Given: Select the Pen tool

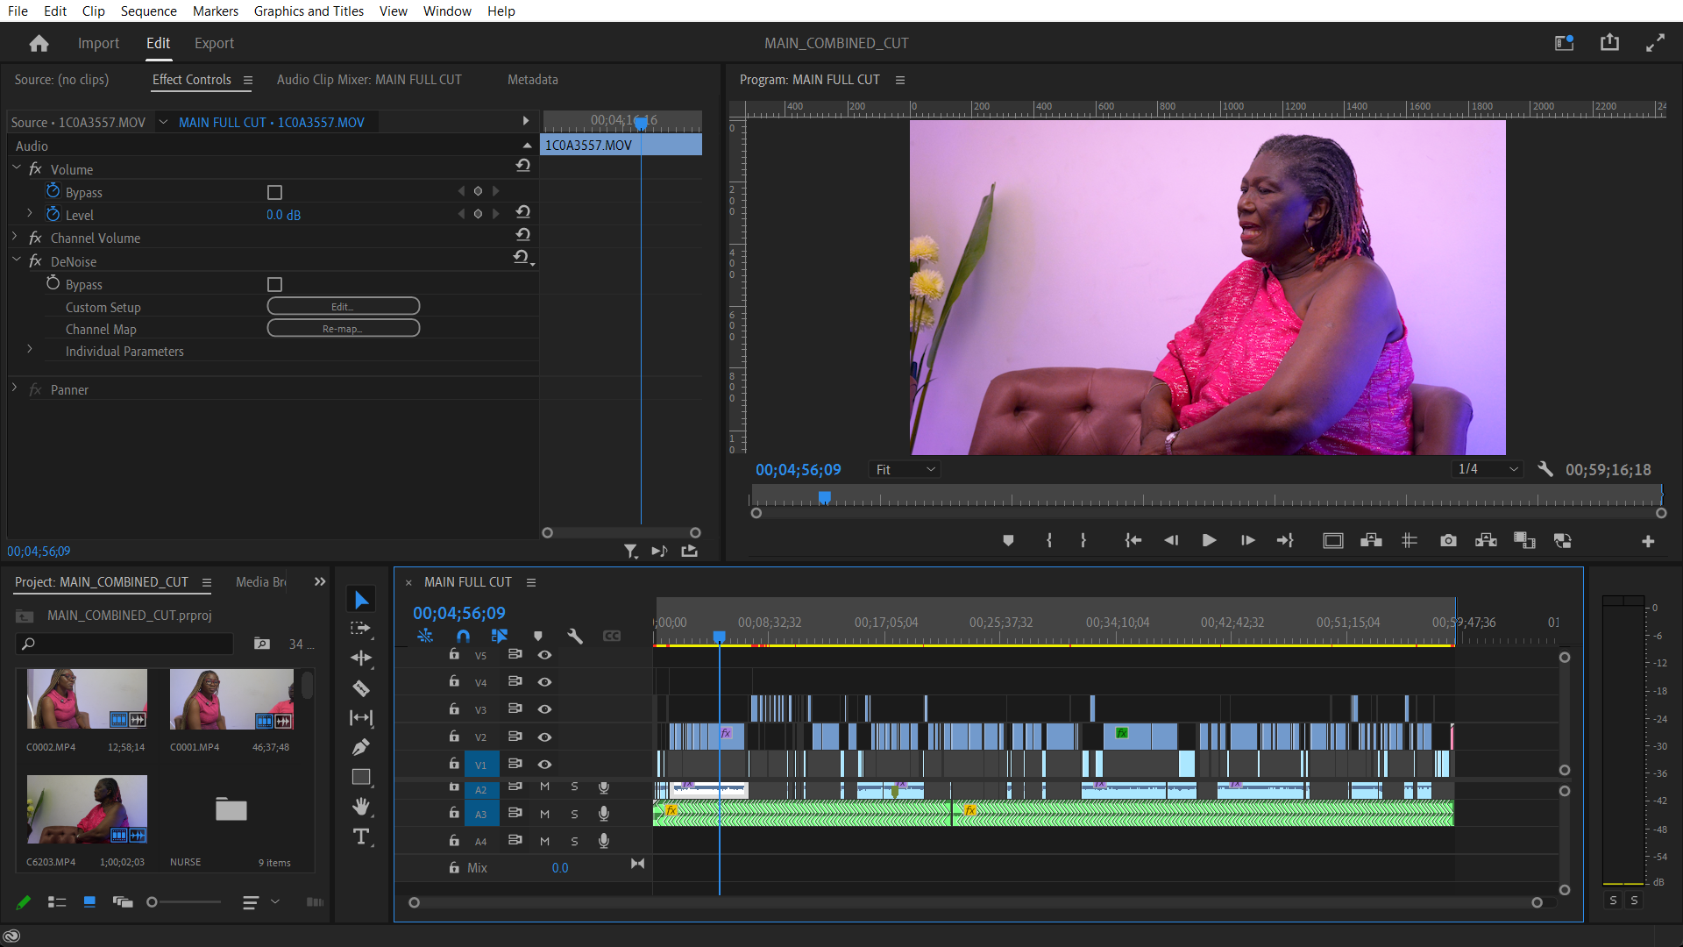Looking at the screenshot, I should 360,747.
